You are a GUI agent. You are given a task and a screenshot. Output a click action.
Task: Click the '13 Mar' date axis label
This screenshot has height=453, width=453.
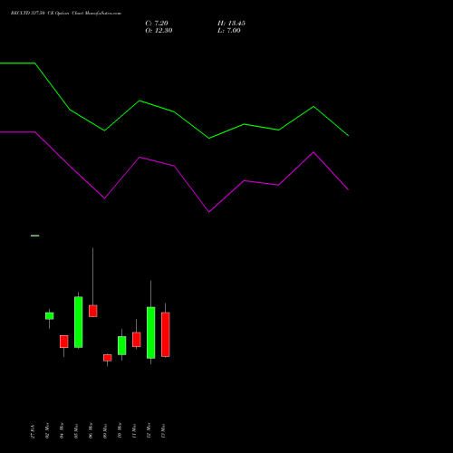click(x=163, y=430)
